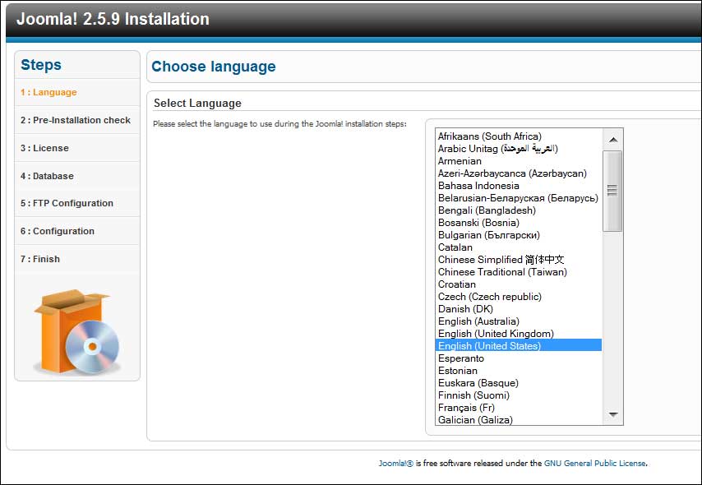Click the installation box and disc icon

77,331
